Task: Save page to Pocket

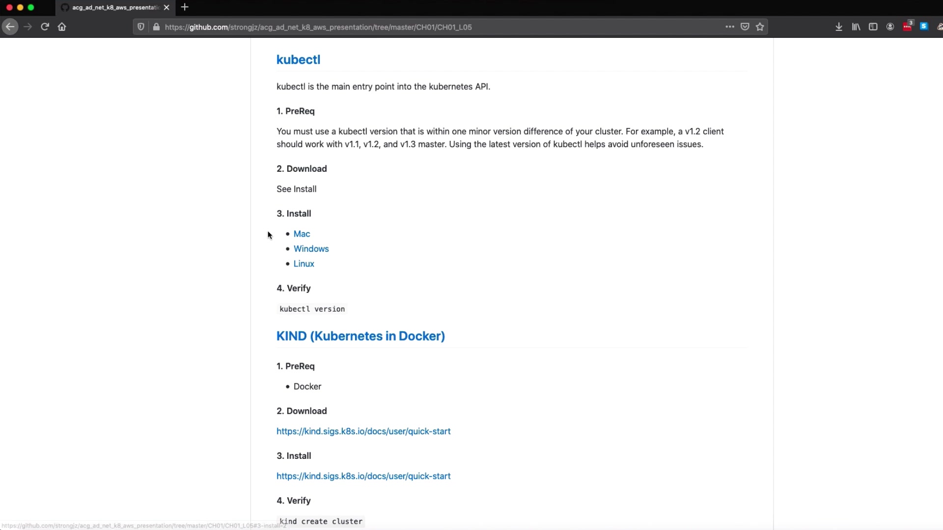Action: coord(745,27)
